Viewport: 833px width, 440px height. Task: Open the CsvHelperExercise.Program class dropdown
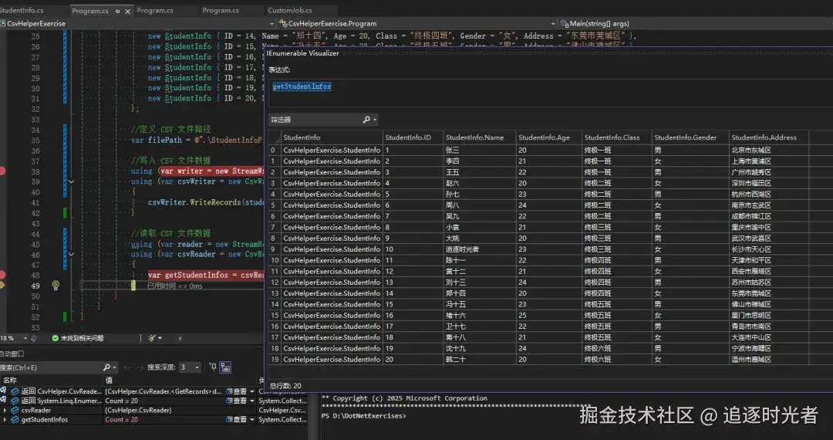pyautogui.click(x=552, y=24)
